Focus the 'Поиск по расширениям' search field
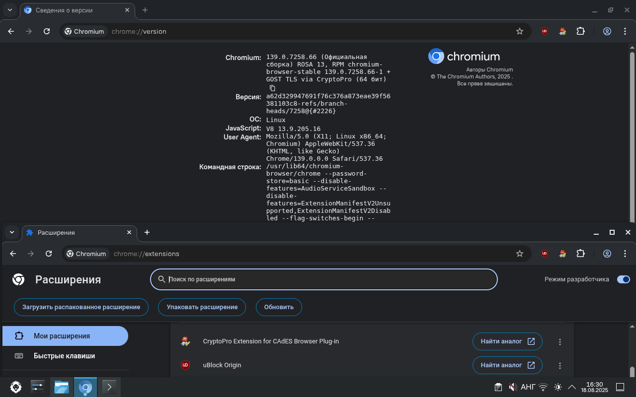Image resolution: width=636 pixels, height=397 pixels. tap(324, 279)
